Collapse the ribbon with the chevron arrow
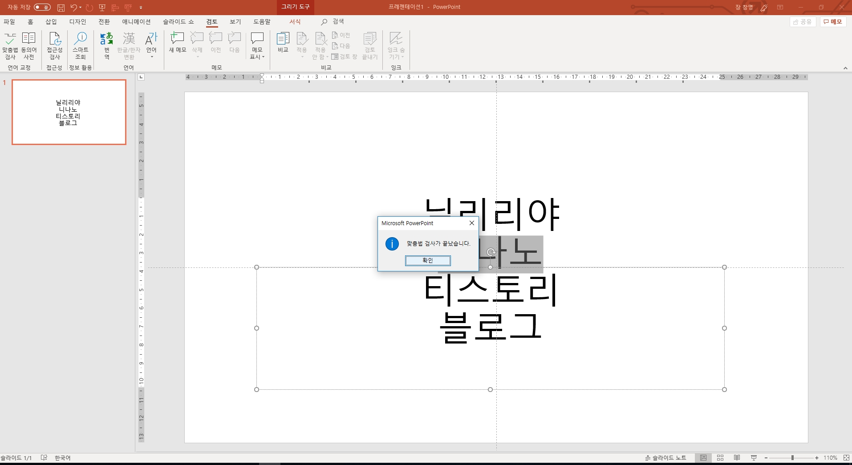Image resolution: width=852 pixels, height=465 pixels. [x=845, y=68]
